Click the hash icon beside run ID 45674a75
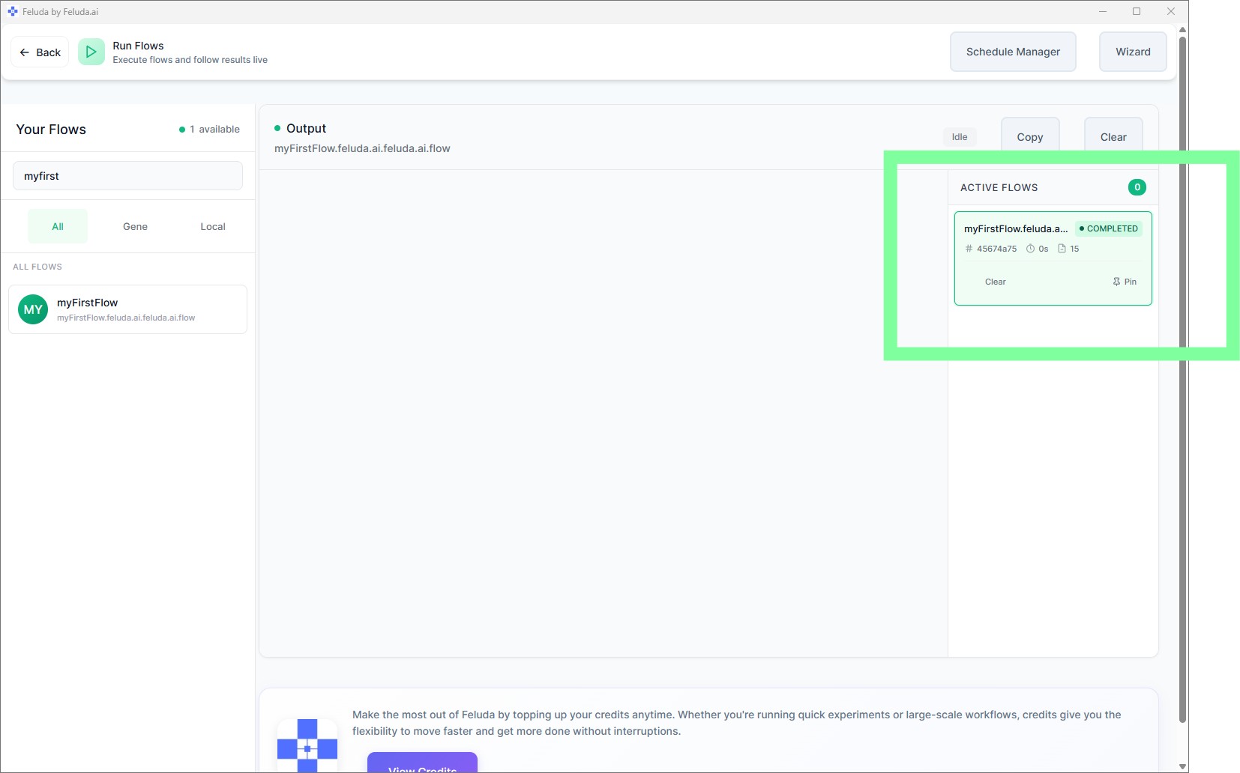 coord(969,248)
